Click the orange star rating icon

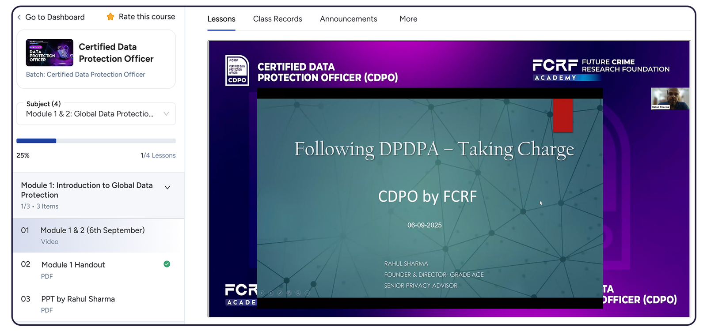tap(110, 17)
